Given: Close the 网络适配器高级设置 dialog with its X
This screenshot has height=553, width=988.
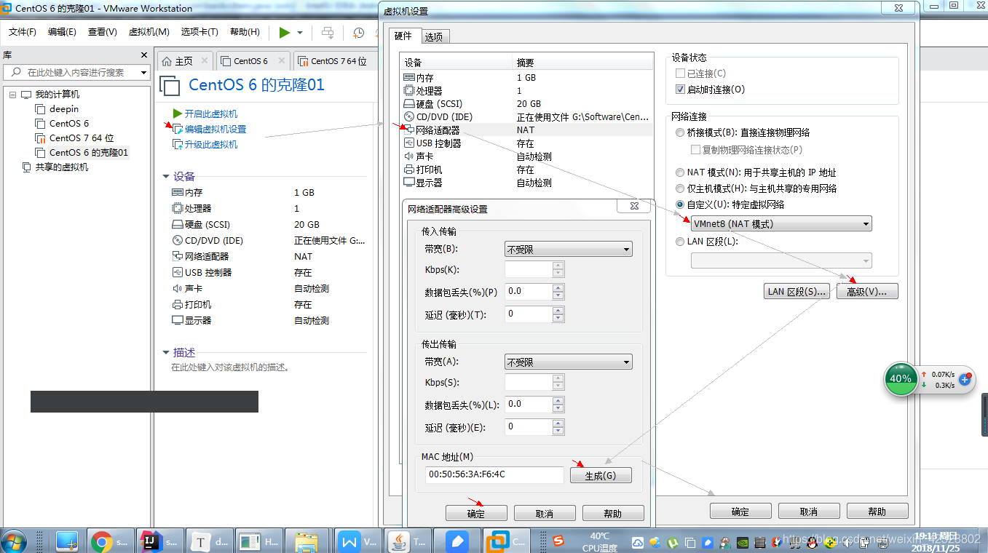Looking at the screenshot, I should [x=634, y=207].
